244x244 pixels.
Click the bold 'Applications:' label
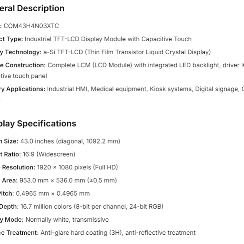[25, 89]
